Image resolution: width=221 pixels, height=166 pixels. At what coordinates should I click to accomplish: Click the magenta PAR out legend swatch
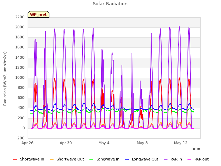190,160
